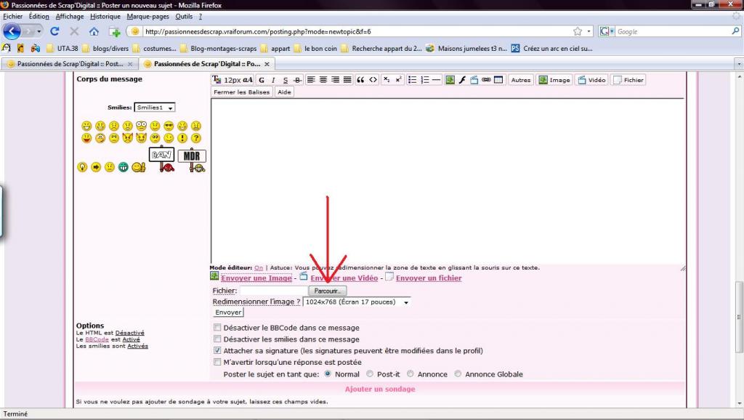Center the text
The height and width of the screenshot is (420, 744).
point(323,80)
